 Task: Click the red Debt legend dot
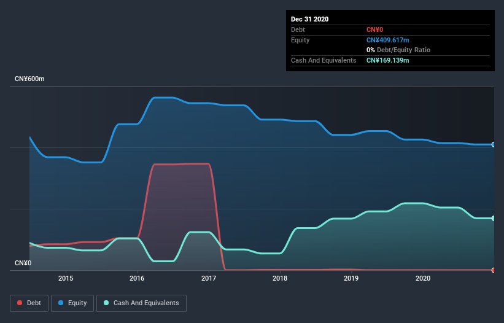click(x=20, y=303)
